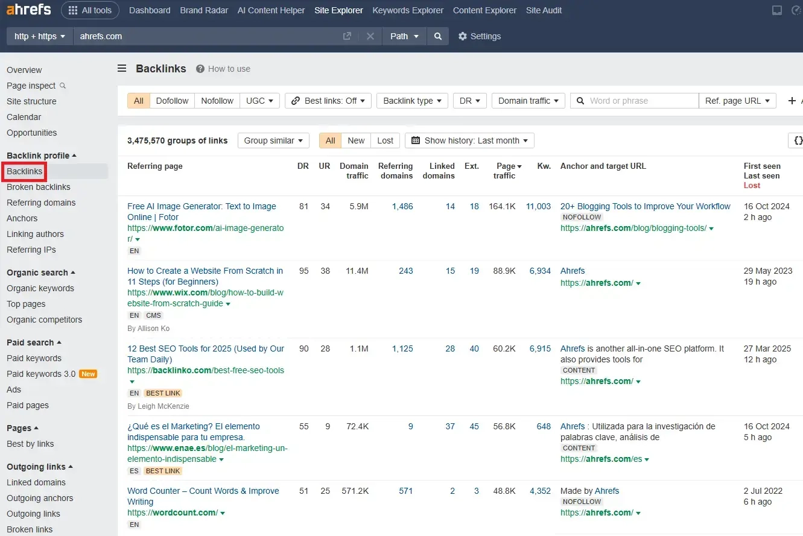Open the All tools button
This screenshot has width=803, height=536.
(x=90, y=10)
